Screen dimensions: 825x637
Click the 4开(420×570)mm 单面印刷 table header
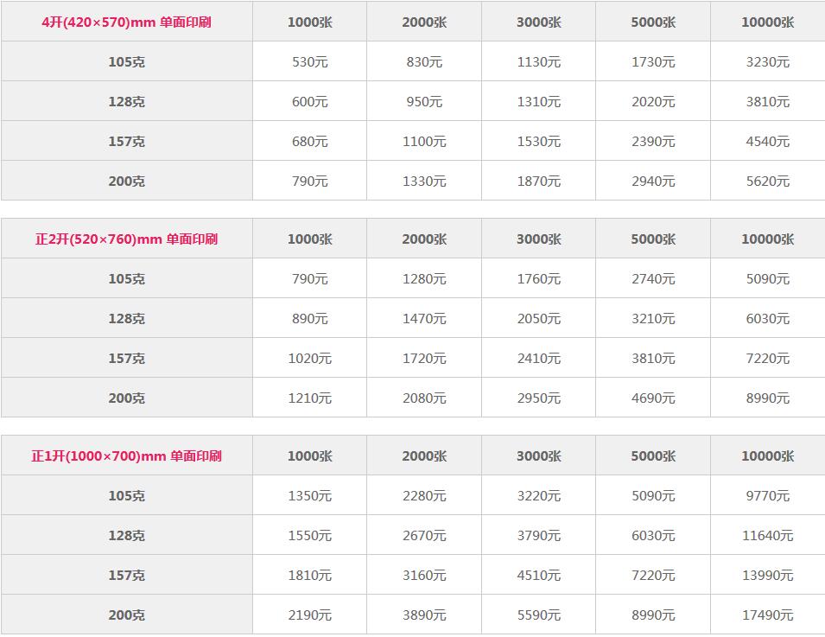(126, 22)
